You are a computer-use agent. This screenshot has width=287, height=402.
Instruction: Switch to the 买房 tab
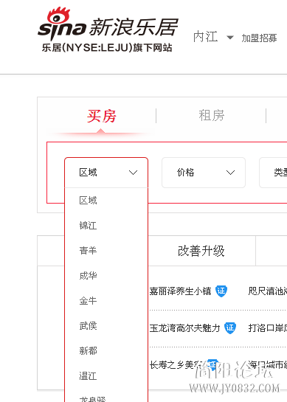(102, 116)
